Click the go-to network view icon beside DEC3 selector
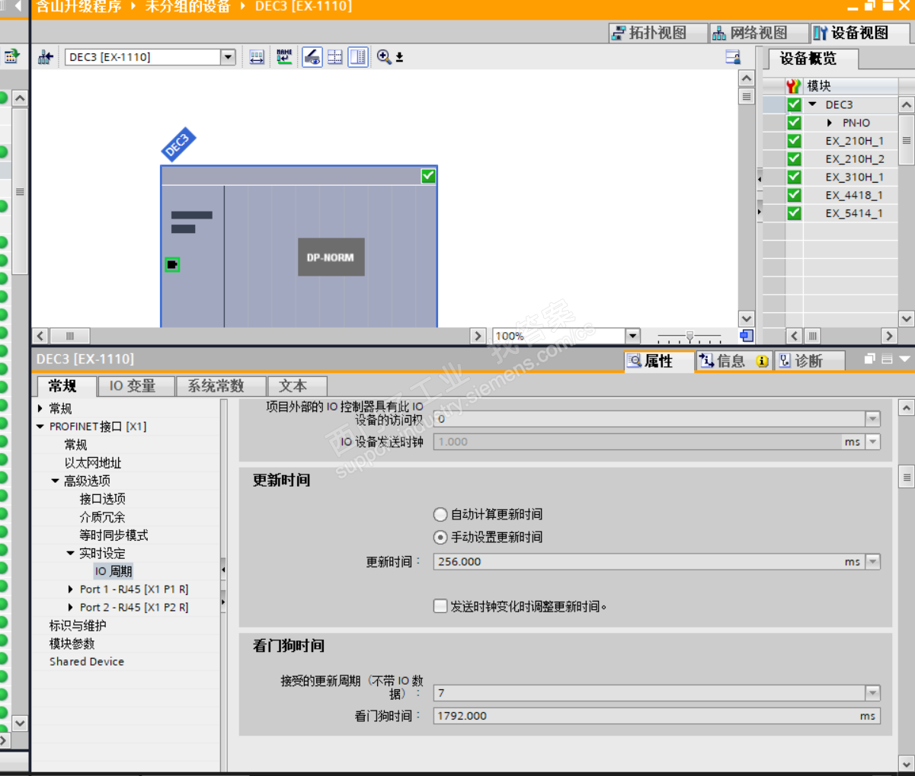This screenshot has height=776, width=915. tap(45, 57)
